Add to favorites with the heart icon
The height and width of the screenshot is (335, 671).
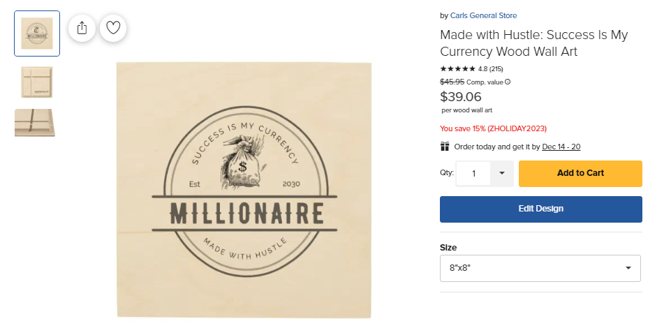pos(113,28)
